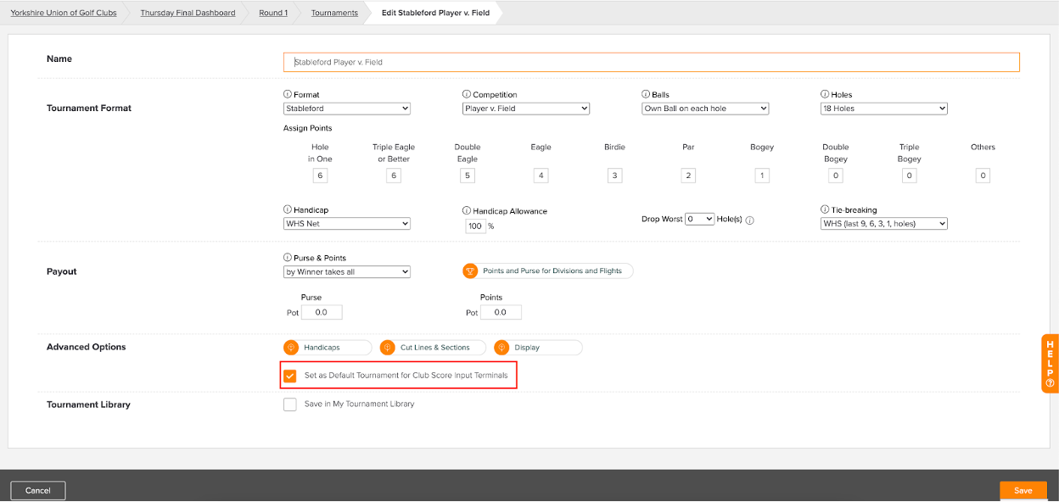Click the Bogey points field
Image resolution: width=1059 pixels, height=502 pixels.
[762, 176]
